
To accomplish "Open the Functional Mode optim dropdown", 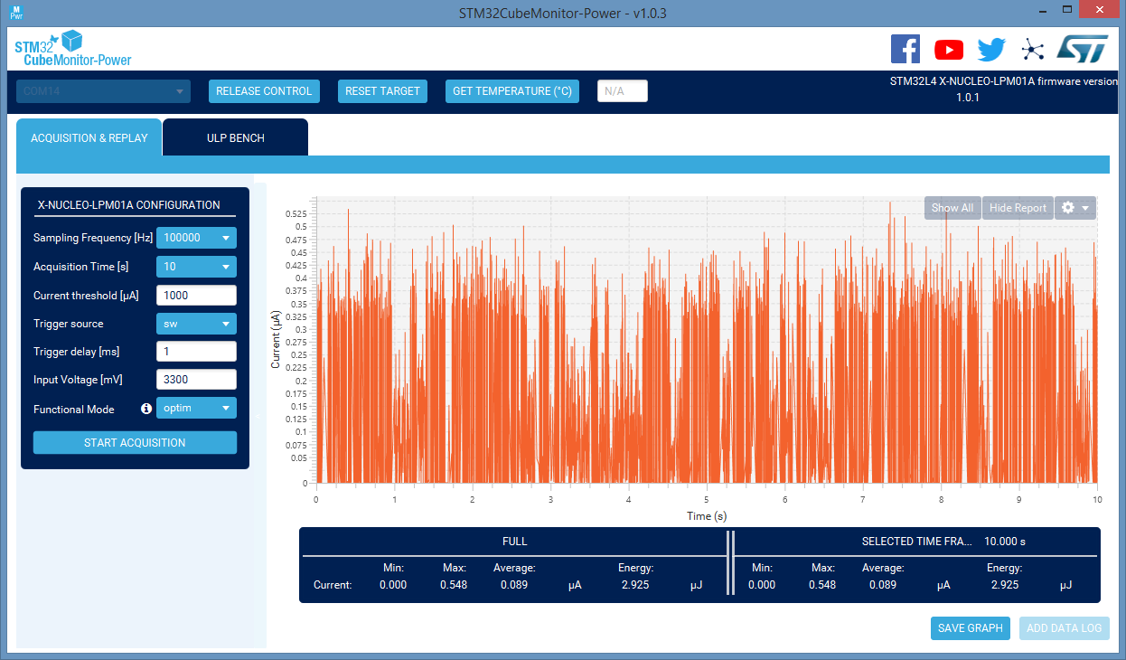I will (196, 408).
